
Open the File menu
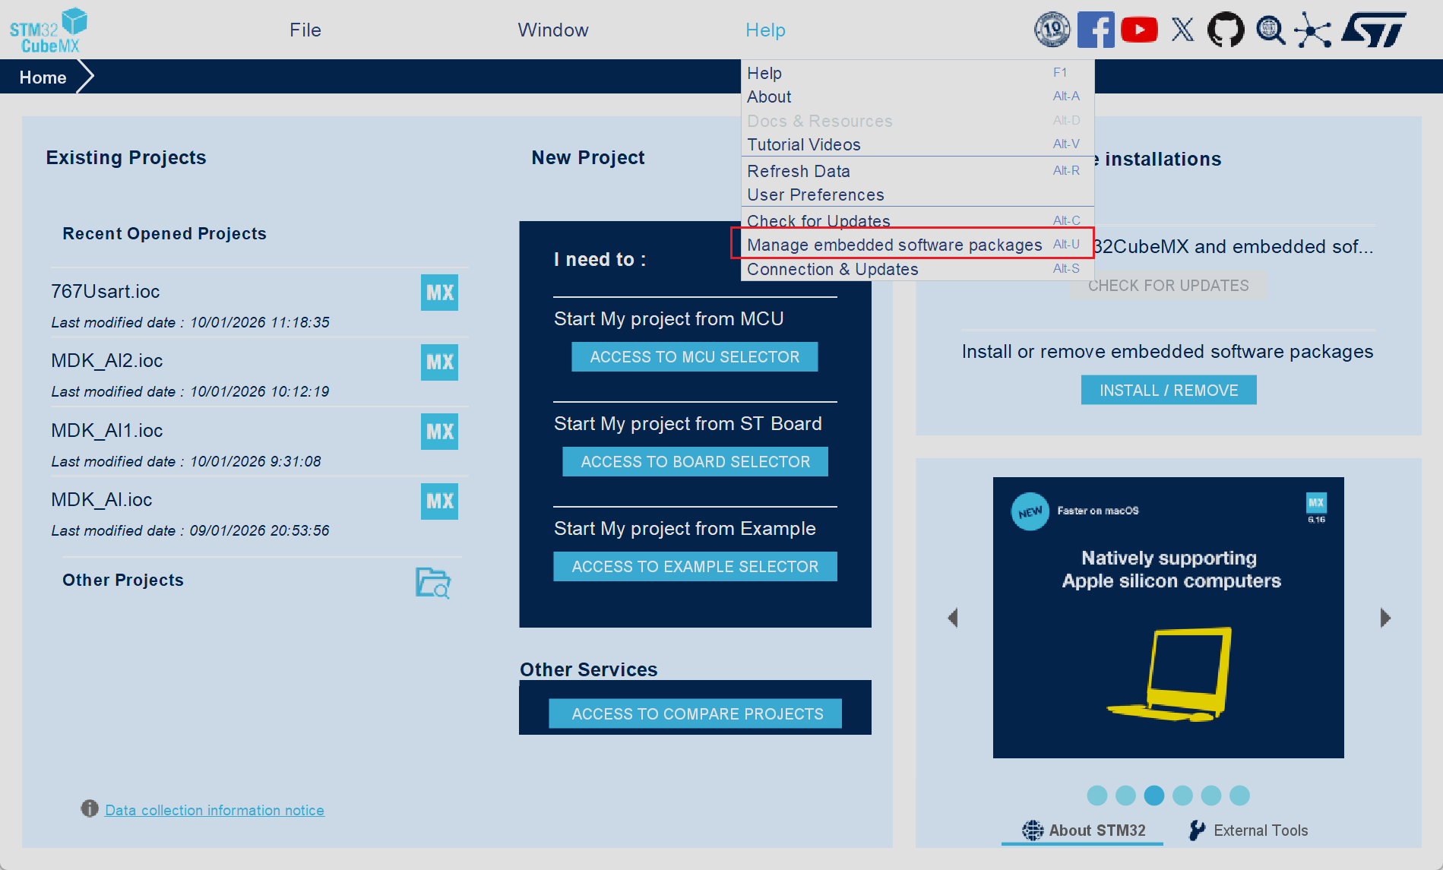coord(305,30)
